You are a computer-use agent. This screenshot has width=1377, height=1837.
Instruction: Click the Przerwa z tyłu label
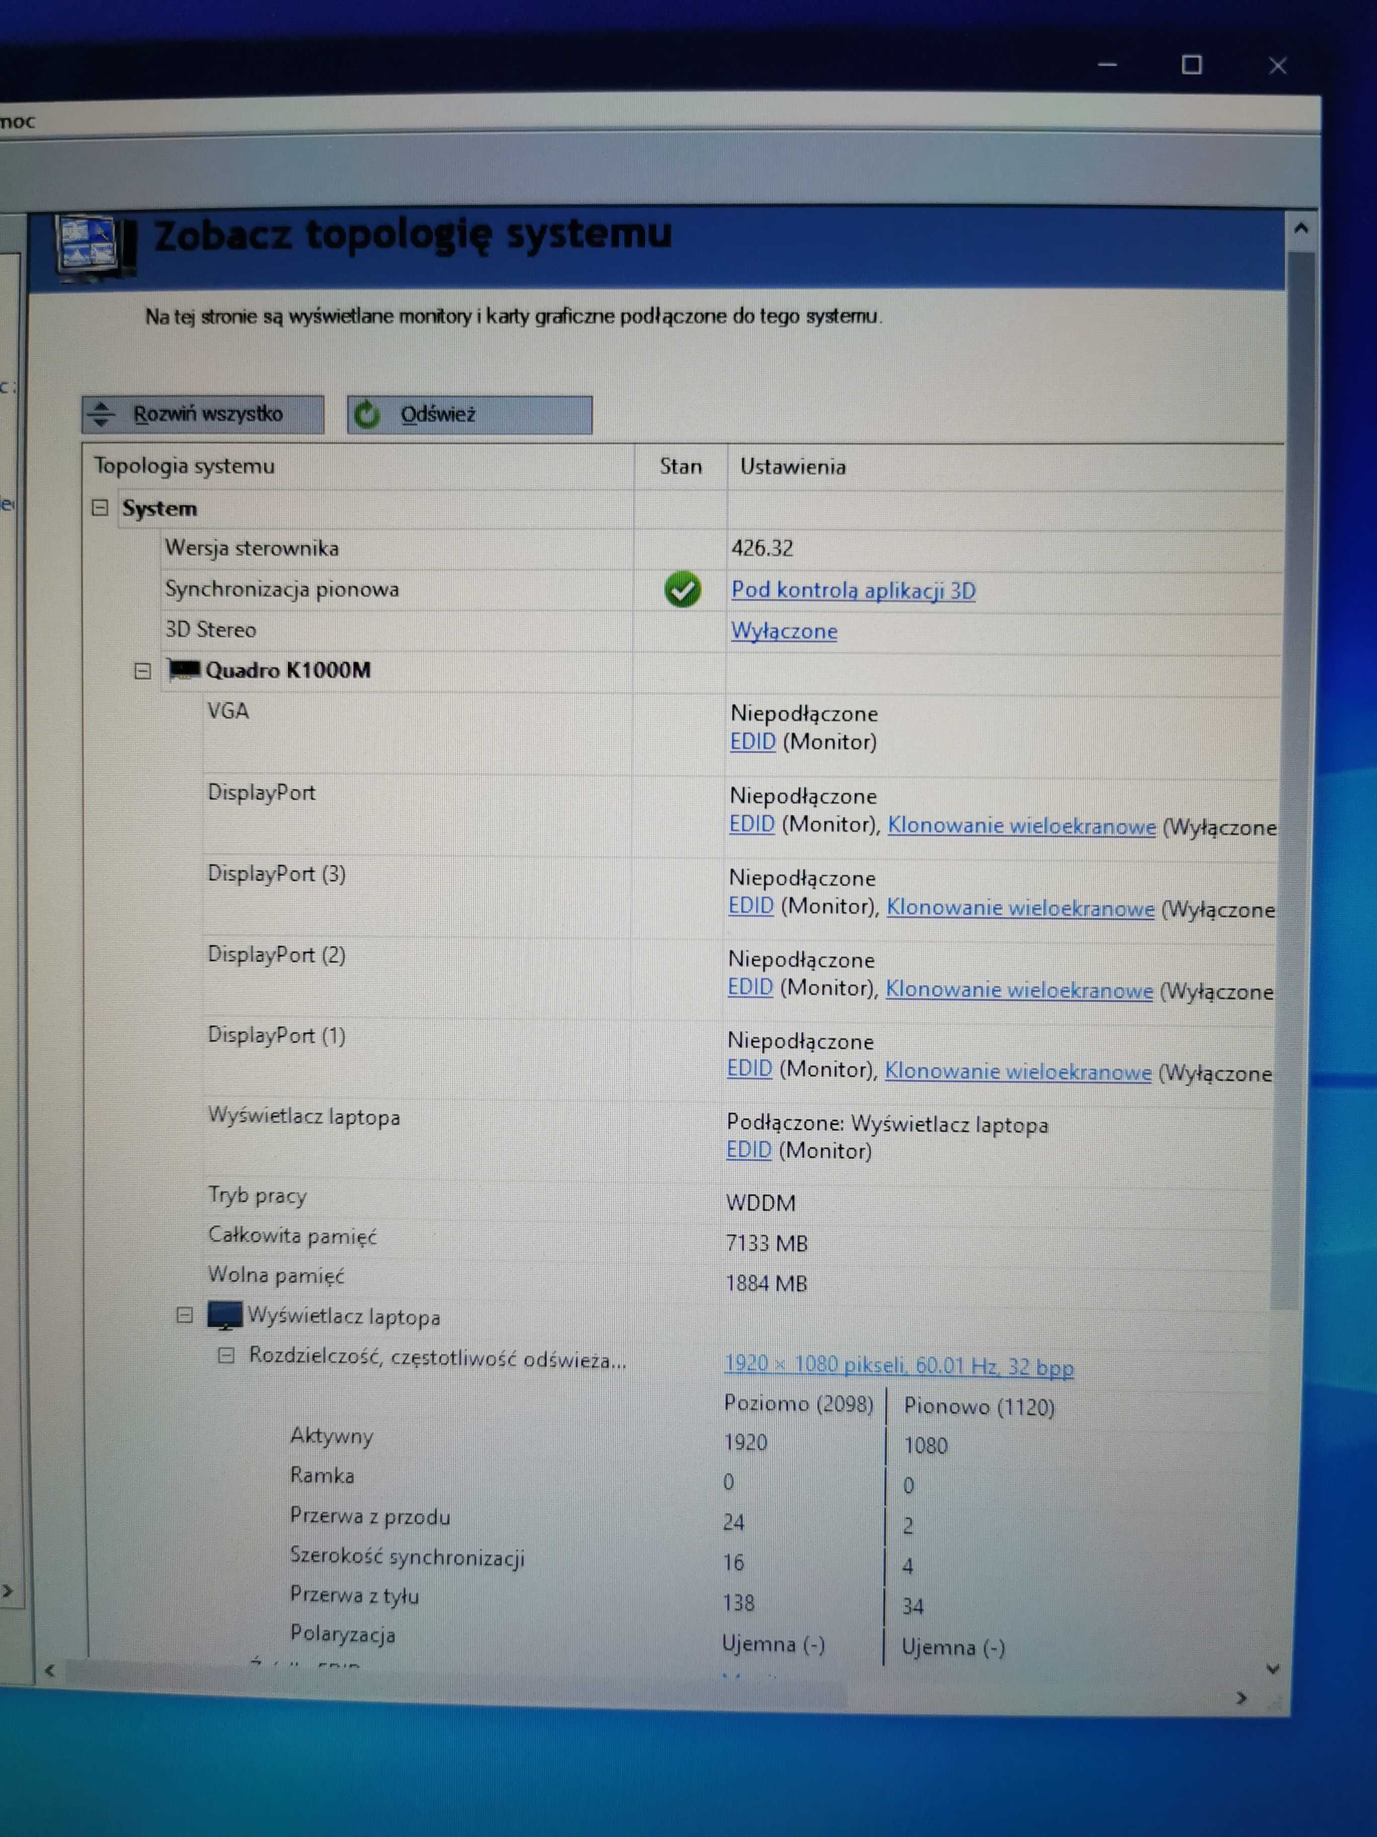click(354, 1595)
